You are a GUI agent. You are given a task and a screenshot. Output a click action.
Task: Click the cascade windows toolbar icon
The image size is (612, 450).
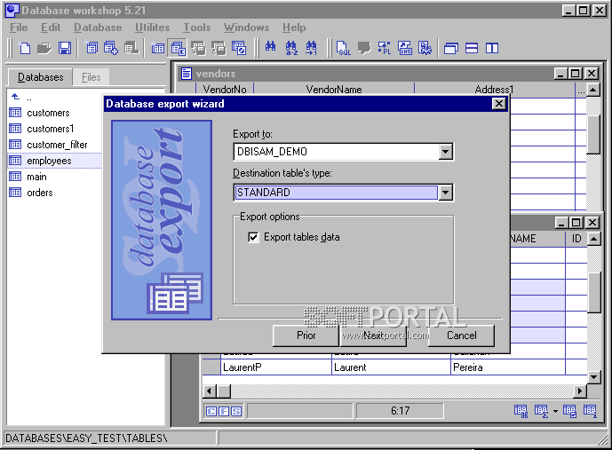(x=451, y=49)
